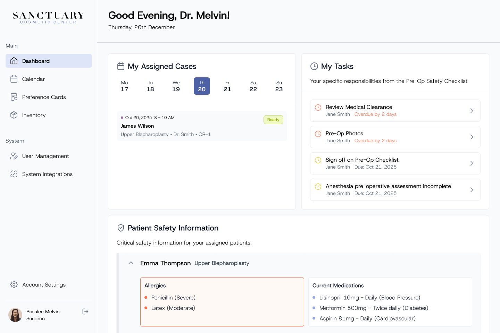
Task: Click the logout icon beside Rosalee Melvin
Action: (85, 311)
